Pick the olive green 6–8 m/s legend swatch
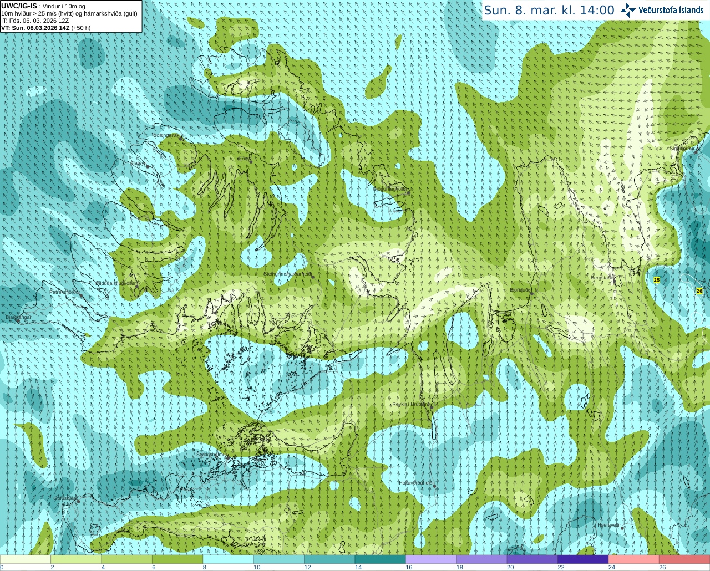The width and height of the screenshot is (710, 571). coord(177,559)
